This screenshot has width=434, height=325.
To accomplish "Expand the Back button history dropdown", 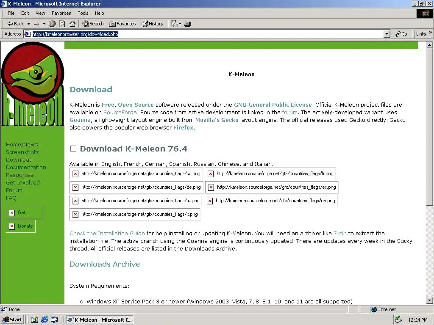I will click(28, 24).
